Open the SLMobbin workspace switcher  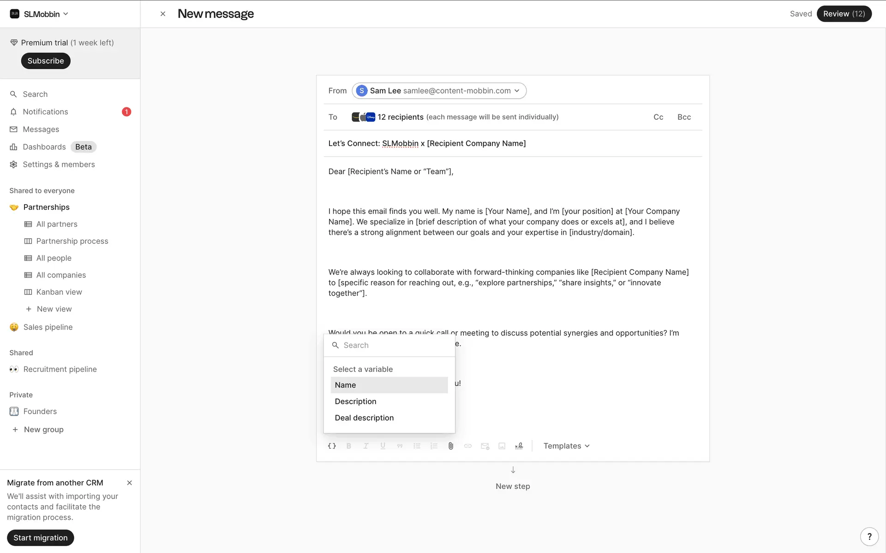[40, 14]
